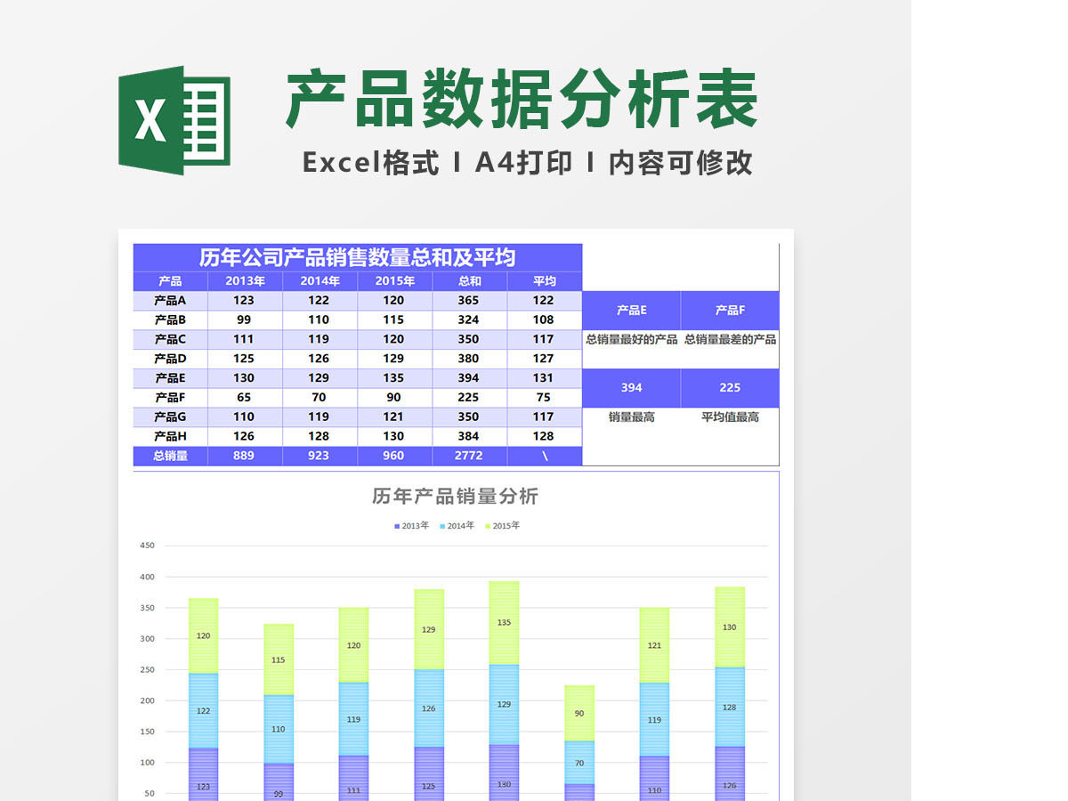Click the 总销量最好的产品 label

coord(632,339)
